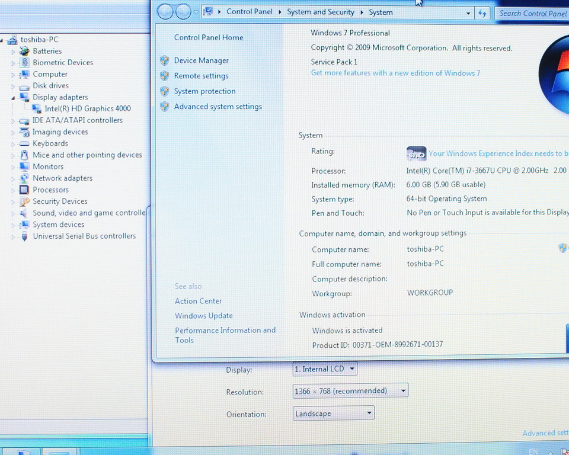Click the shield icon beside Remote settings
The height and width of the screenshot is (455, 569).
(x=165, y=75)
